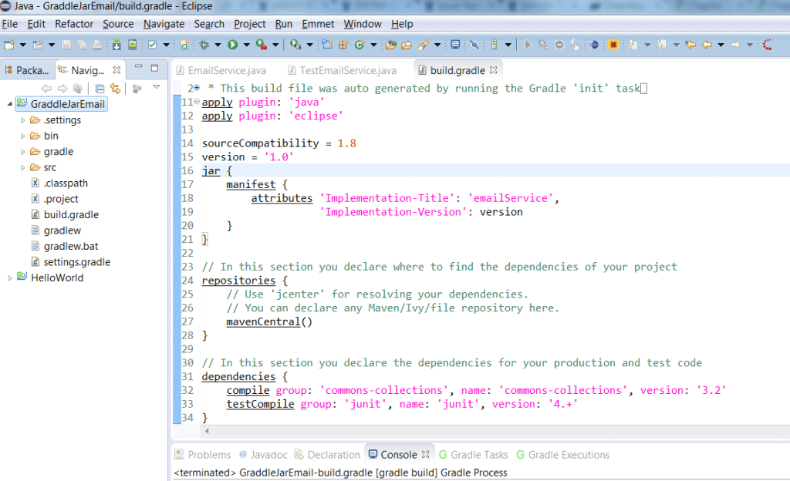Select the .classpath file
Screen dimensions: 790x481
pos(66,183)
